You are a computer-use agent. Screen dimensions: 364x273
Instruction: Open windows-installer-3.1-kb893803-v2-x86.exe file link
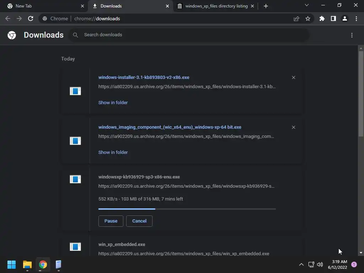coord(144,77)
